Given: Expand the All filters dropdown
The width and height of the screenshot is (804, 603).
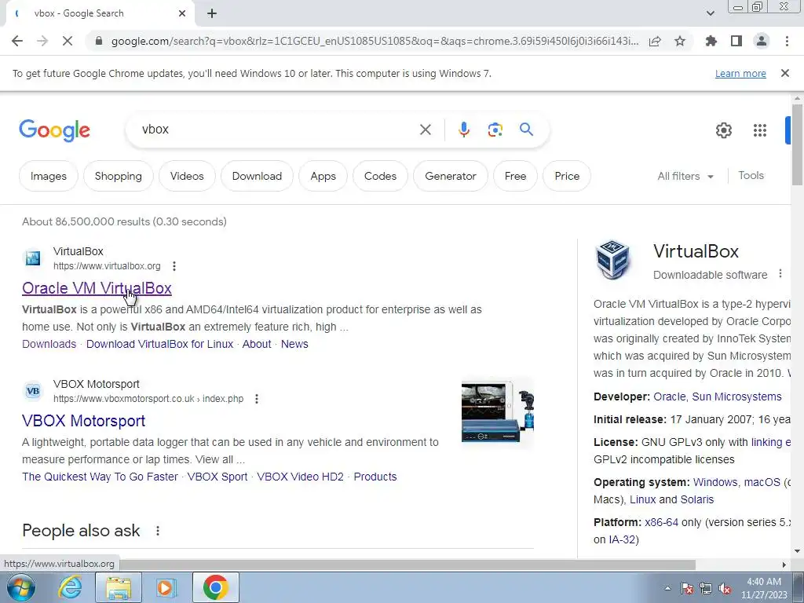Looking at the screenshot, I should pyautogui.click(x=685, y=176).
